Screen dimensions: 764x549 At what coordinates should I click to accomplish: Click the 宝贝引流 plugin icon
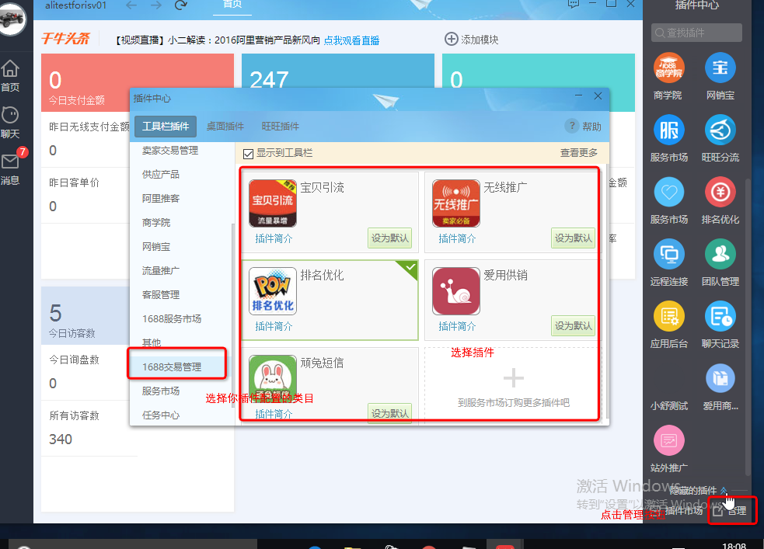(272, 203)
